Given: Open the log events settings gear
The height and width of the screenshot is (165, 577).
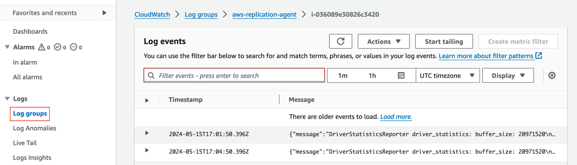Looking at the screenshot, I should tap(552, 76).
